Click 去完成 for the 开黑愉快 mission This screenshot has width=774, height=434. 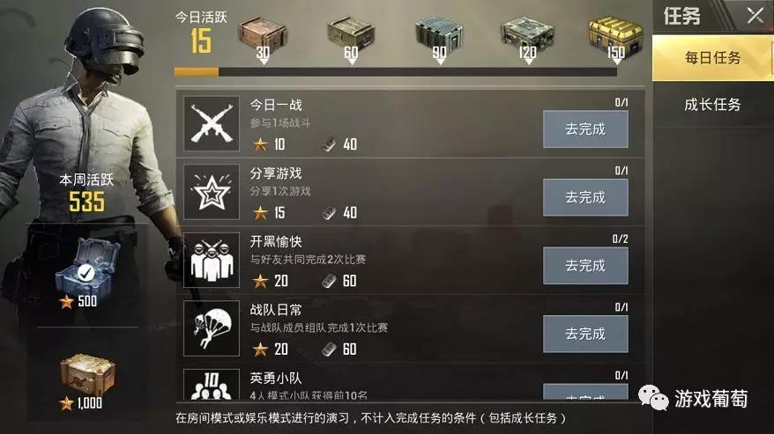click(x=585, y=266)
